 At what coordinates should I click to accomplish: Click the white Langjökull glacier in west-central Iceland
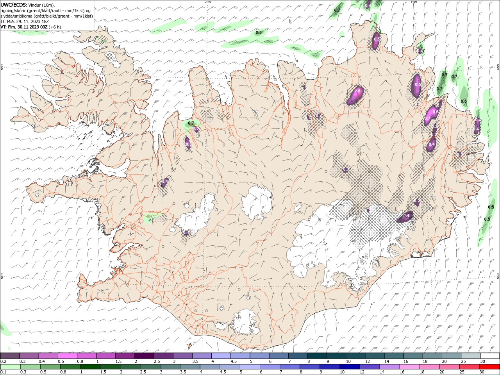click(197, 215)
